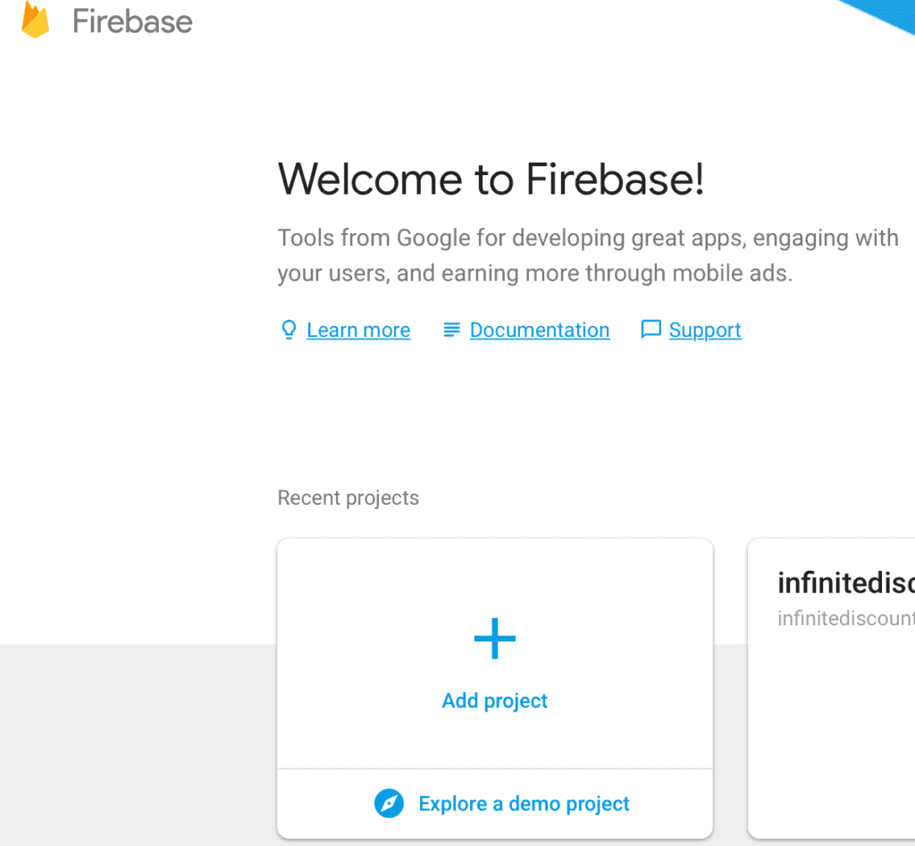Screen dimensions: 915x846
Task: Select the Firebase wordmark in the header
Action: 134,21
